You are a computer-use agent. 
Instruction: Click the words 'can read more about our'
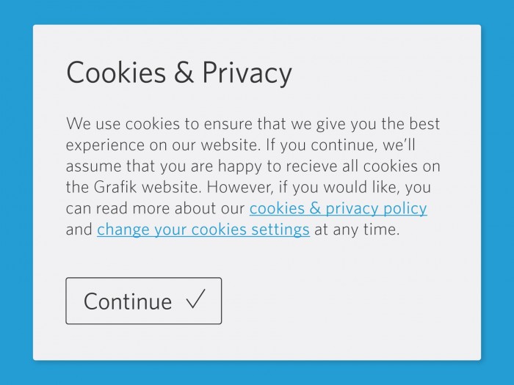click(x=155, y=208)
